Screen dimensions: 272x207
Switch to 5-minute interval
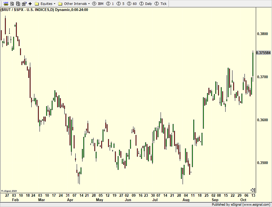coord(121,3)
